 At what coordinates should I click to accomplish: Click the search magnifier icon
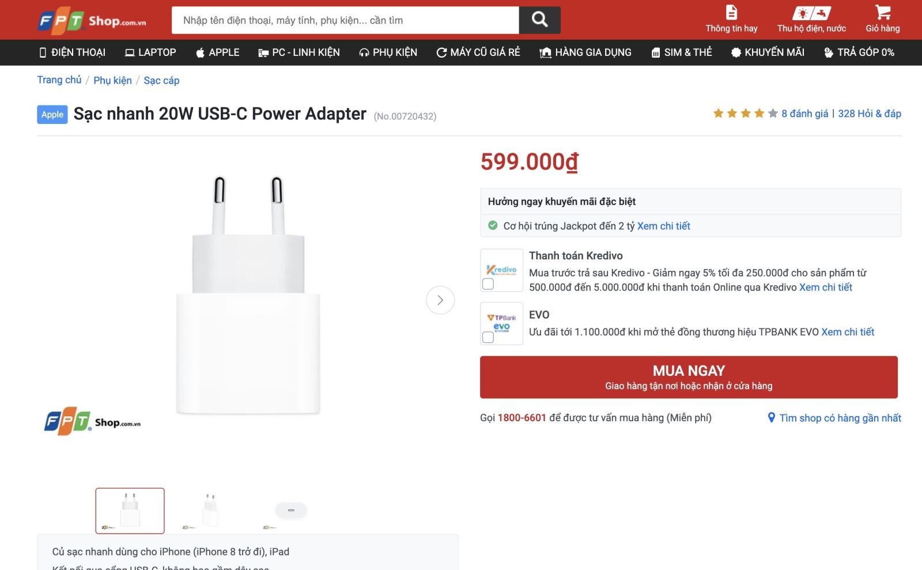coord(539,19)
